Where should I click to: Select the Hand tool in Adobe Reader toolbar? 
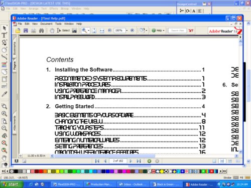[x=52, y=31]
